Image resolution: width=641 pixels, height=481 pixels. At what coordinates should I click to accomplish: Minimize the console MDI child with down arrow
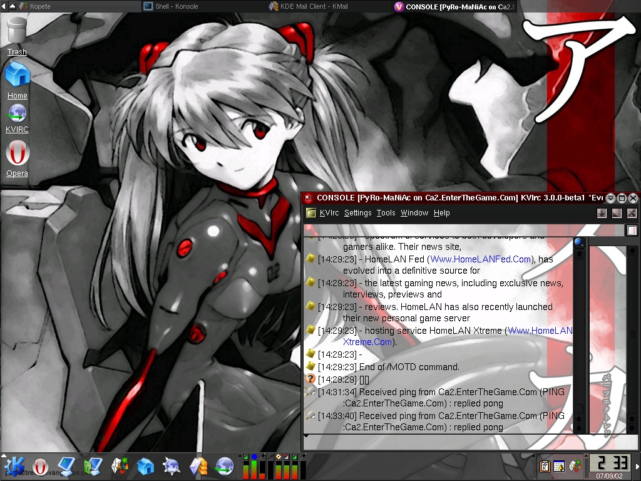coord(602,213)
